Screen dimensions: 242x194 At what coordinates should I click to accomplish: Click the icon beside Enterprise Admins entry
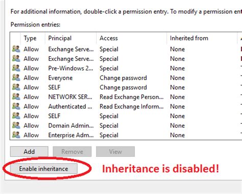tap(16, 135)
